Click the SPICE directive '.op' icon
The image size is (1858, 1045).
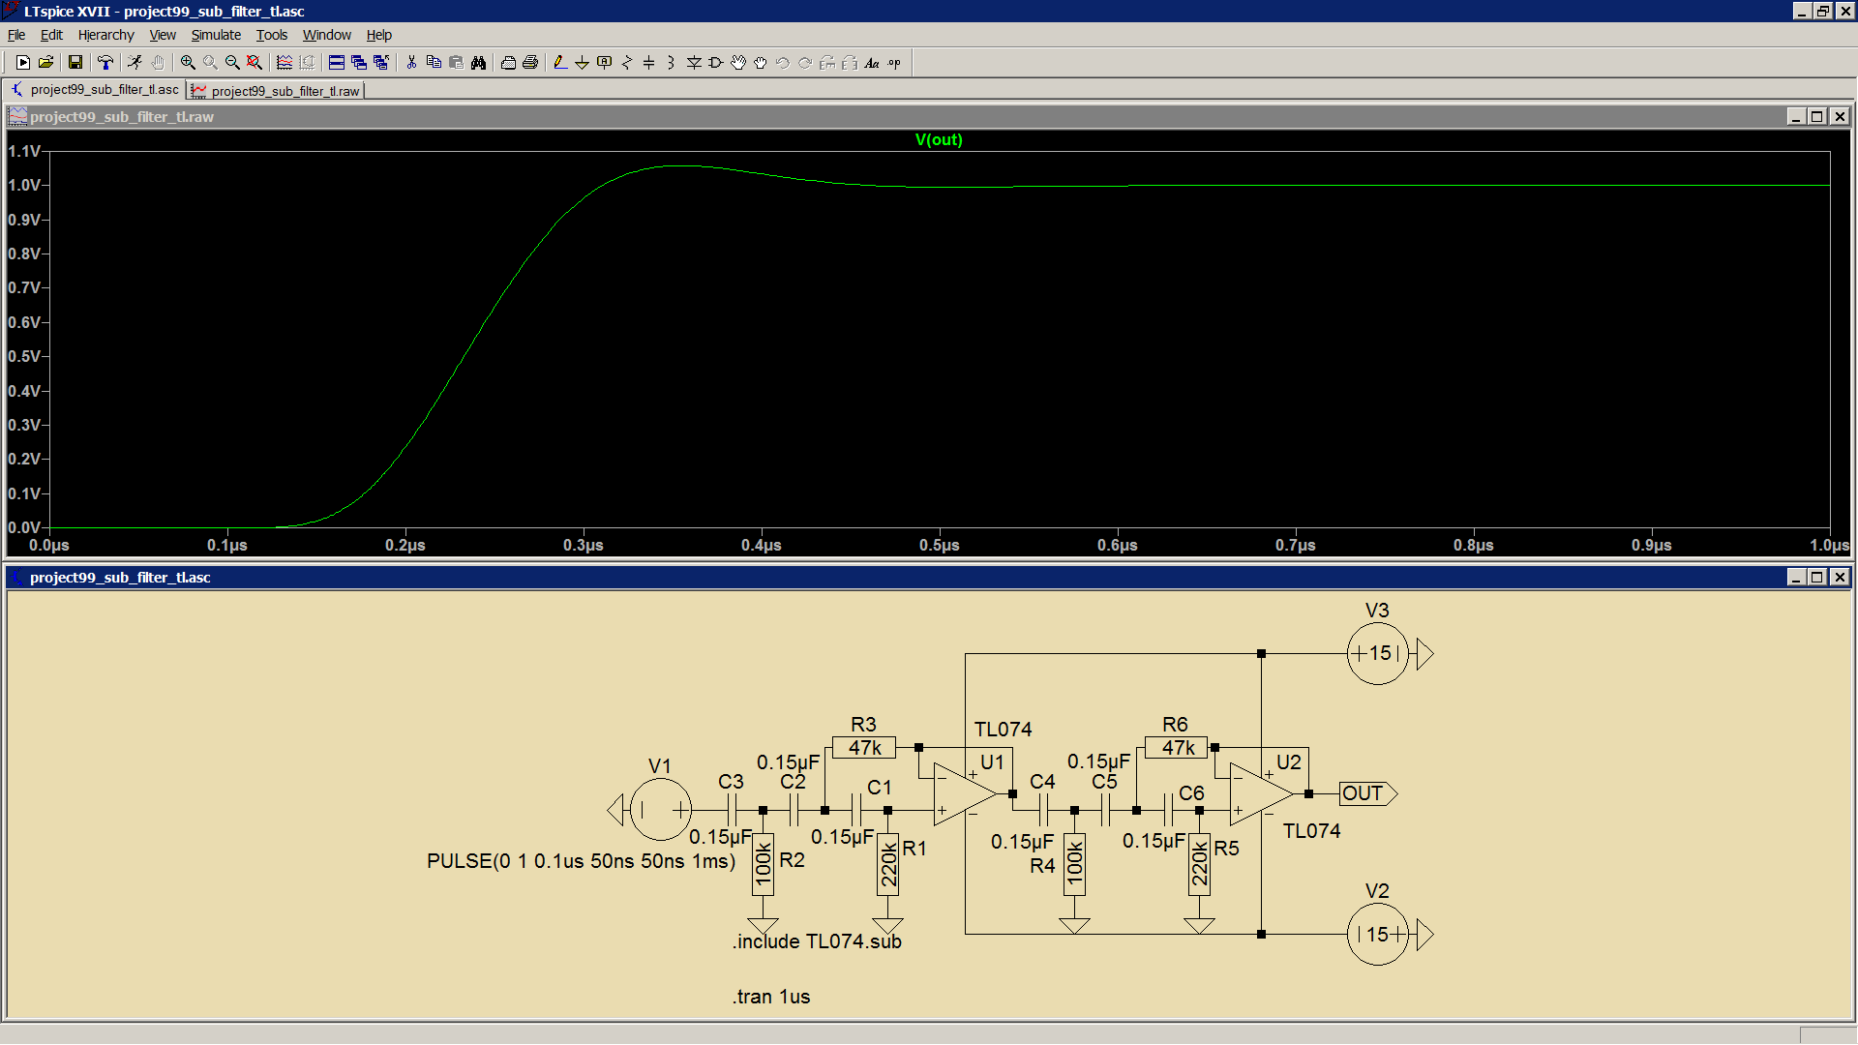[x=894, y=63]
